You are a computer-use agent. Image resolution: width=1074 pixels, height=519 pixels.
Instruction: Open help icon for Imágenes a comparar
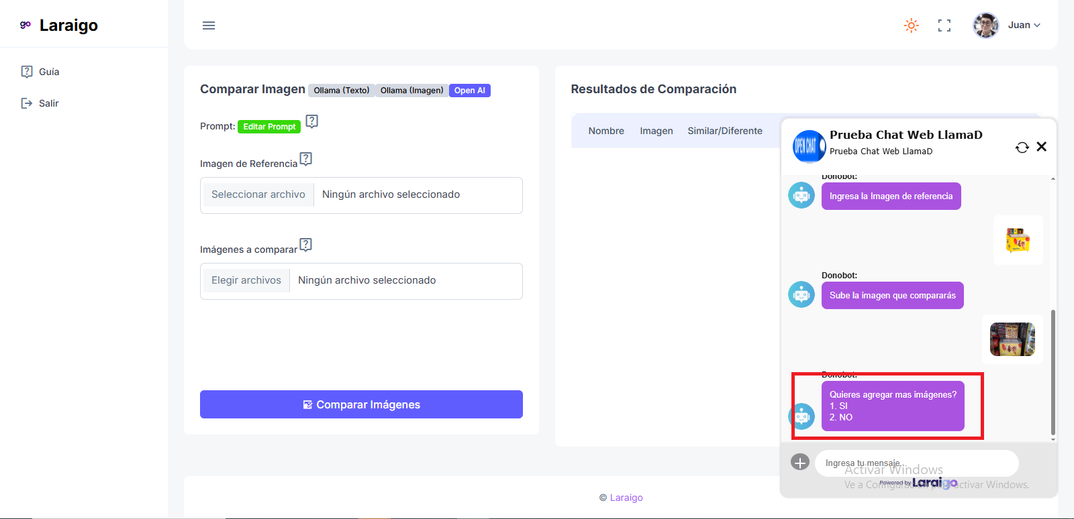[x=306, y=245]
